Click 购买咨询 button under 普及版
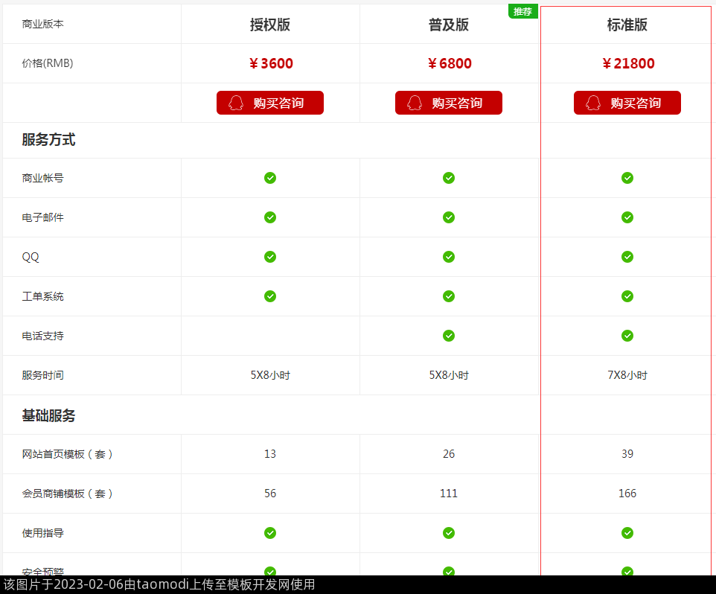Screen dimensions: 716x594 (x=449, y=103)
